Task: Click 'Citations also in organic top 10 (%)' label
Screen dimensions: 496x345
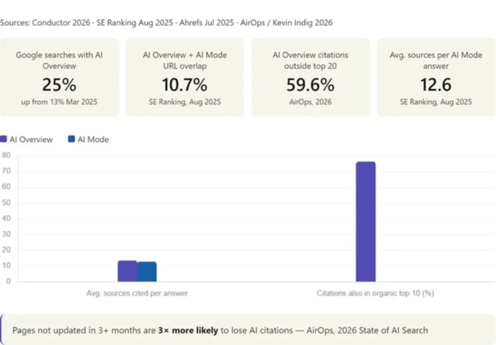Action: click(x=375, y=294)
